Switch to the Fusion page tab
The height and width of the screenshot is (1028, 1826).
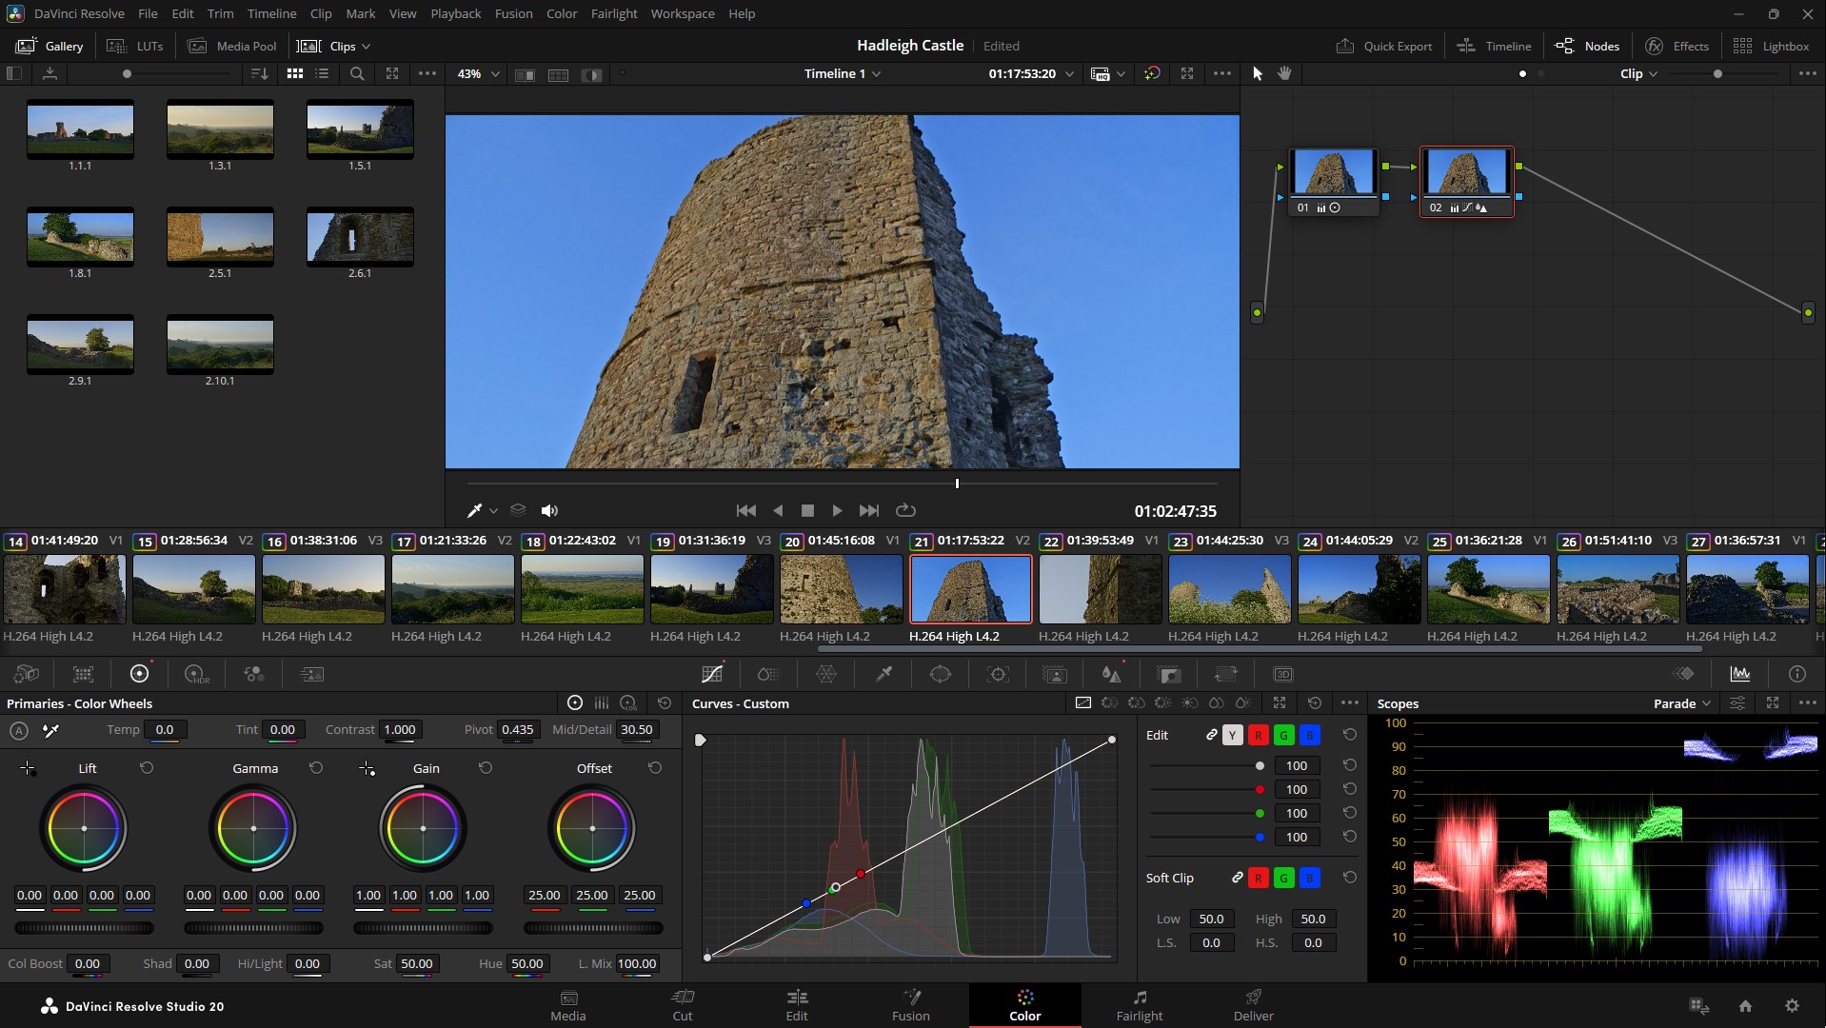click(911, 1005)
